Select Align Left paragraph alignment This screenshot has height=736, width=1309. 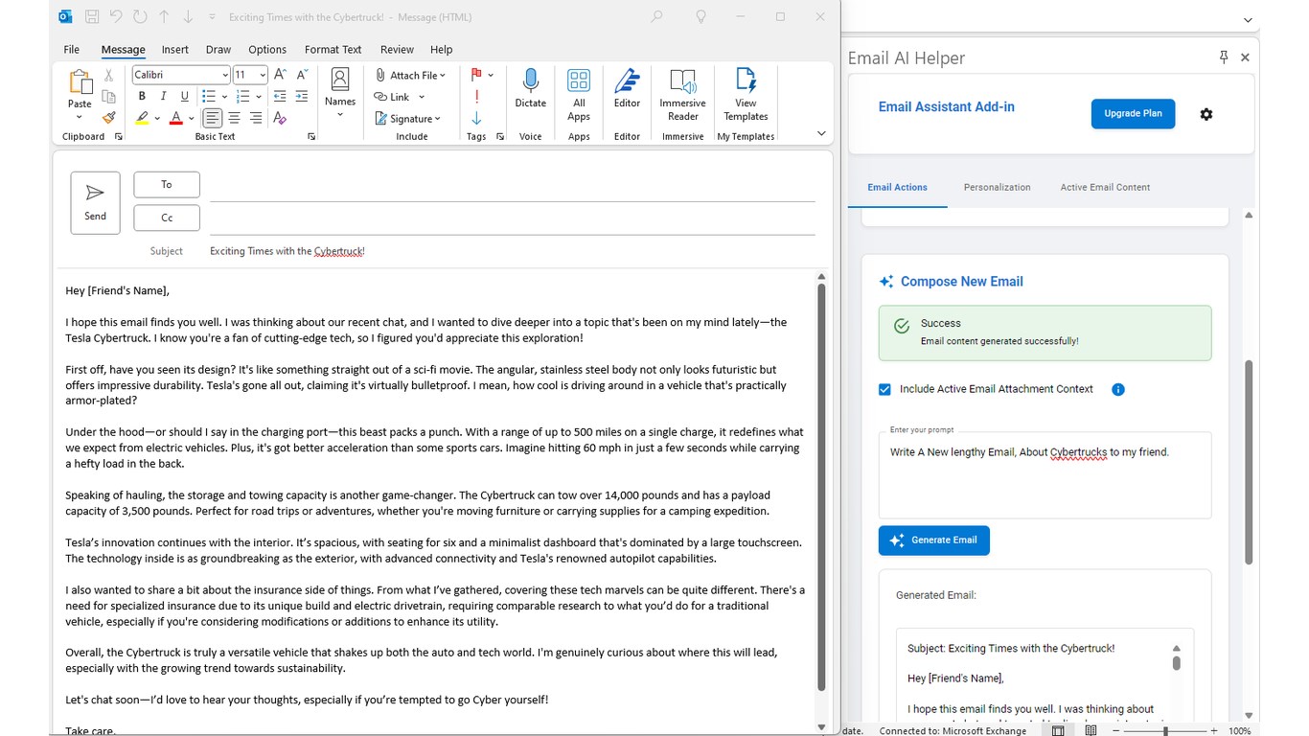212,118
